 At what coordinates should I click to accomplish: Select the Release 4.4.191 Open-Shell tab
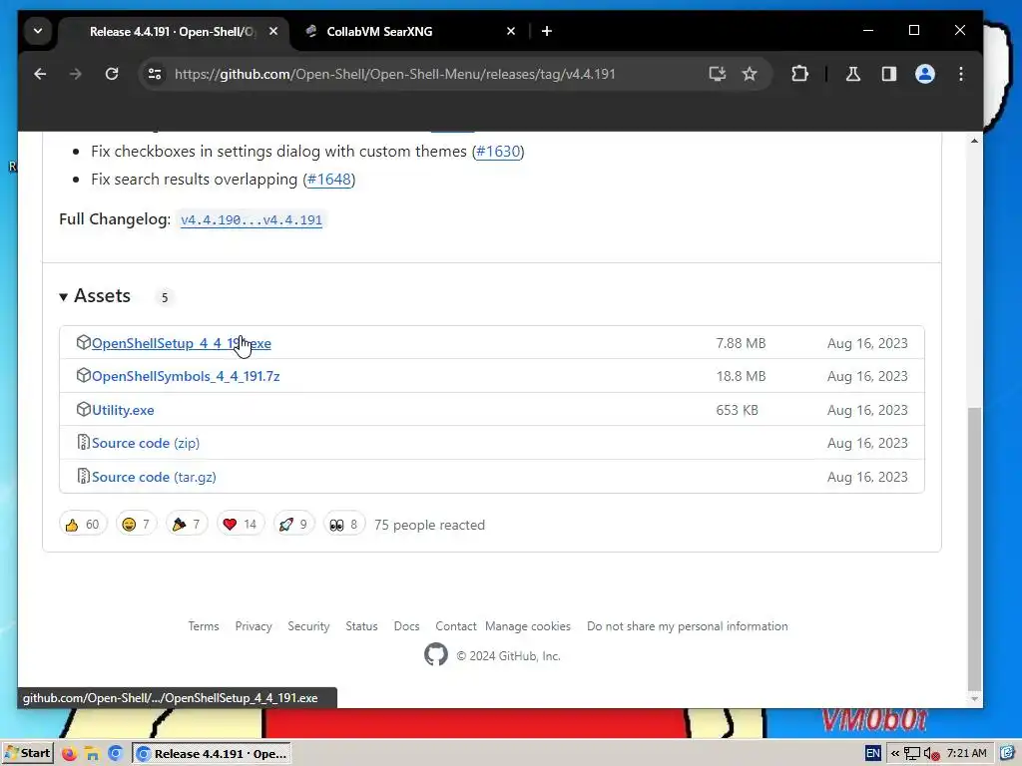click(x=173, y=31)
